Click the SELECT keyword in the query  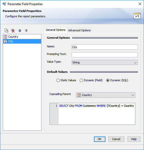[64, 106]
